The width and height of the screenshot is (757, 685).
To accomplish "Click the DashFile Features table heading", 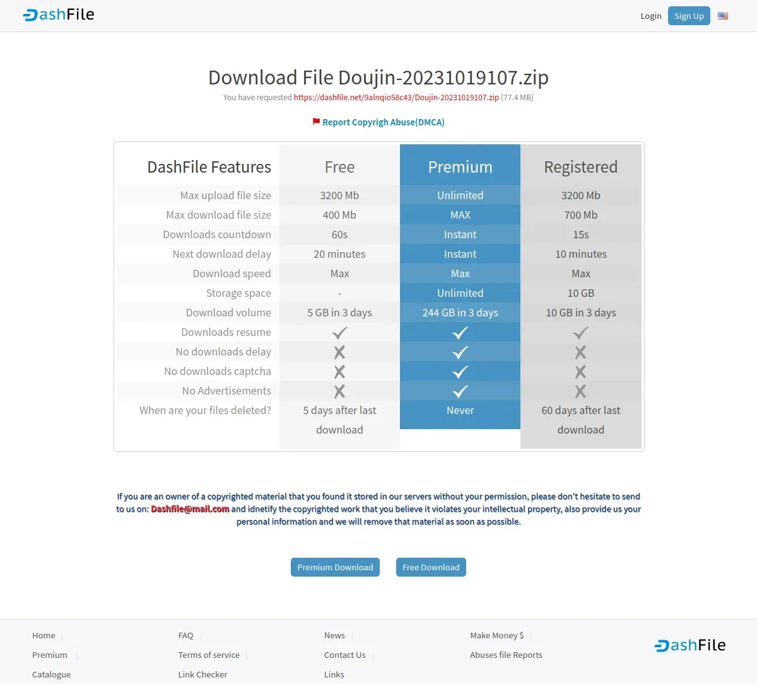I will point(209,167).
